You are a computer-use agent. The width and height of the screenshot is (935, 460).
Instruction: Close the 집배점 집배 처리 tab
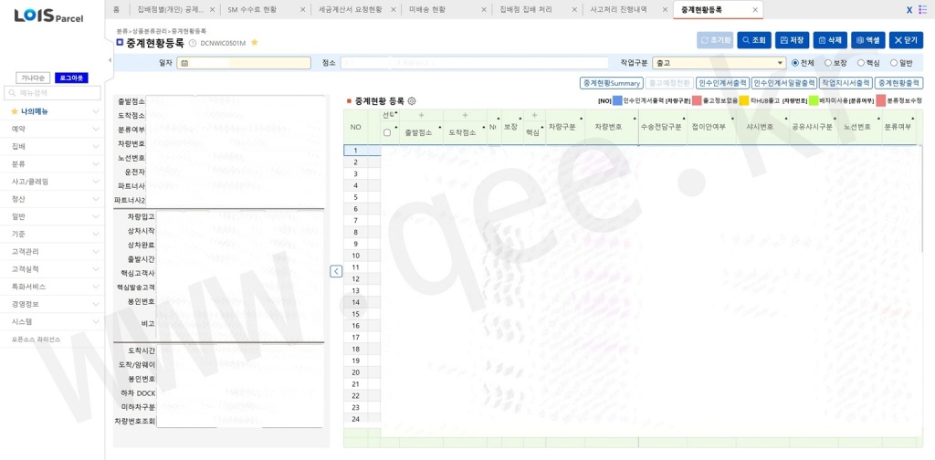pos(574,10)
